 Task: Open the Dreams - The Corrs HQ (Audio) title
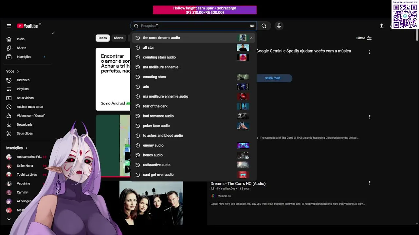pyautogui.click(x=238, y=183)
